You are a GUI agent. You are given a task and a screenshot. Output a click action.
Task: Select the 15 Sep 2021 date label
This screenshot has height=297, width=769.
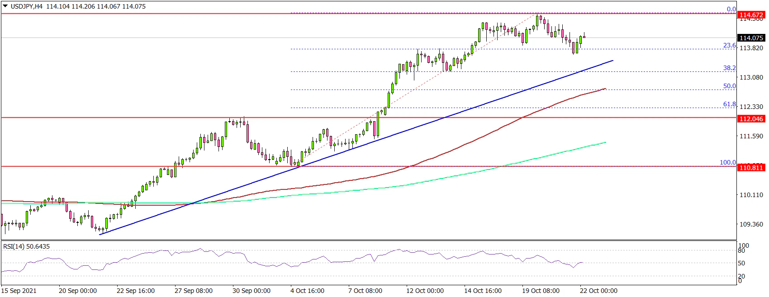(19, 291)
